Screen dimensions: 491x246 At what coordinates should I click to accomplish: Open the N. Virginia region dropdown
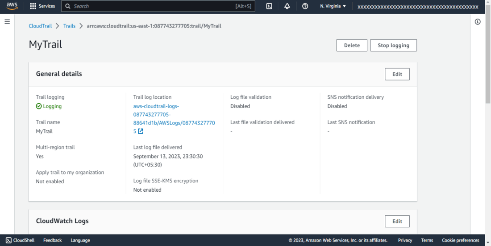(x=333, y=6)
